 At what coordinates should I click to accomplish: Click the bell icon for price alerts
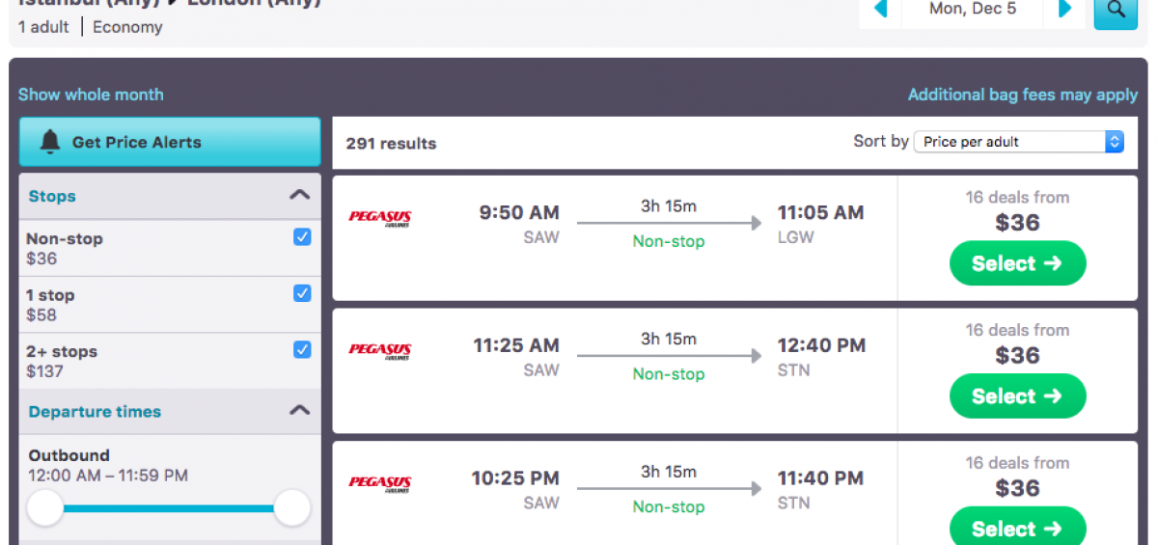50,142
